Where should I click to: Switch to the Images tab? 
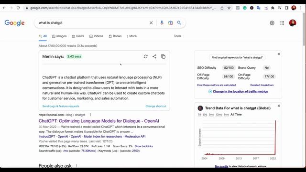59,36
